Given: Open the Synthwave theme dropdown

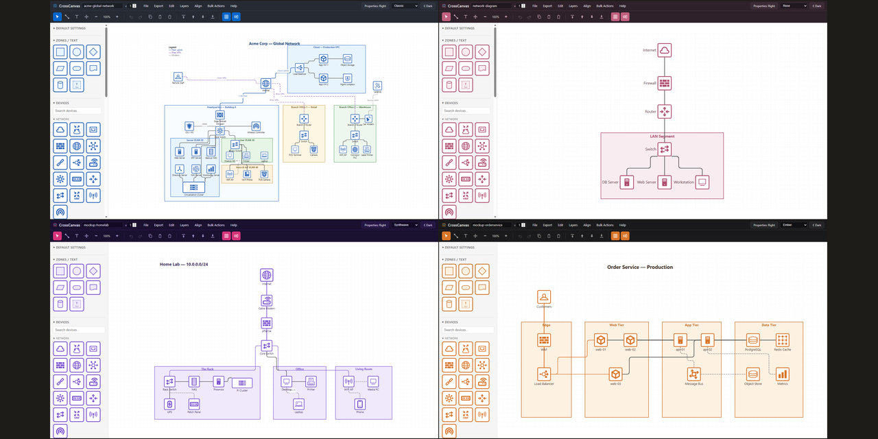Looking at the screenshot, I should point(405,225).
